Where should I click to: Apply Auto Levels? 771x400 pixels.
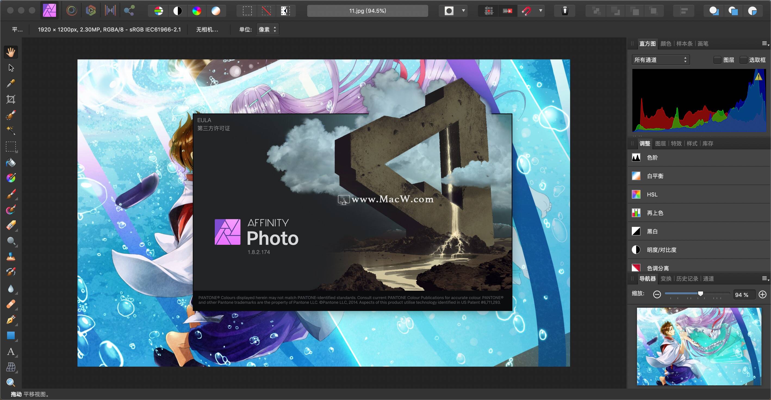tap(158, 11)
